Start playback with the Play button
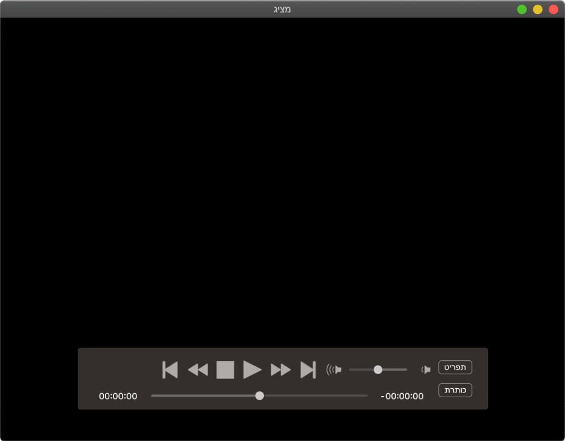 coord(252,369)
